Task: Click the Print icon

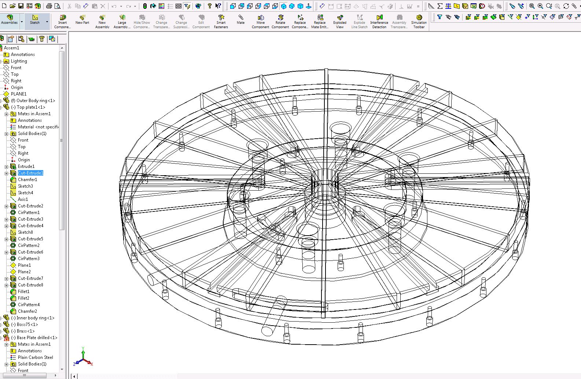Action: tap(49, 6)
